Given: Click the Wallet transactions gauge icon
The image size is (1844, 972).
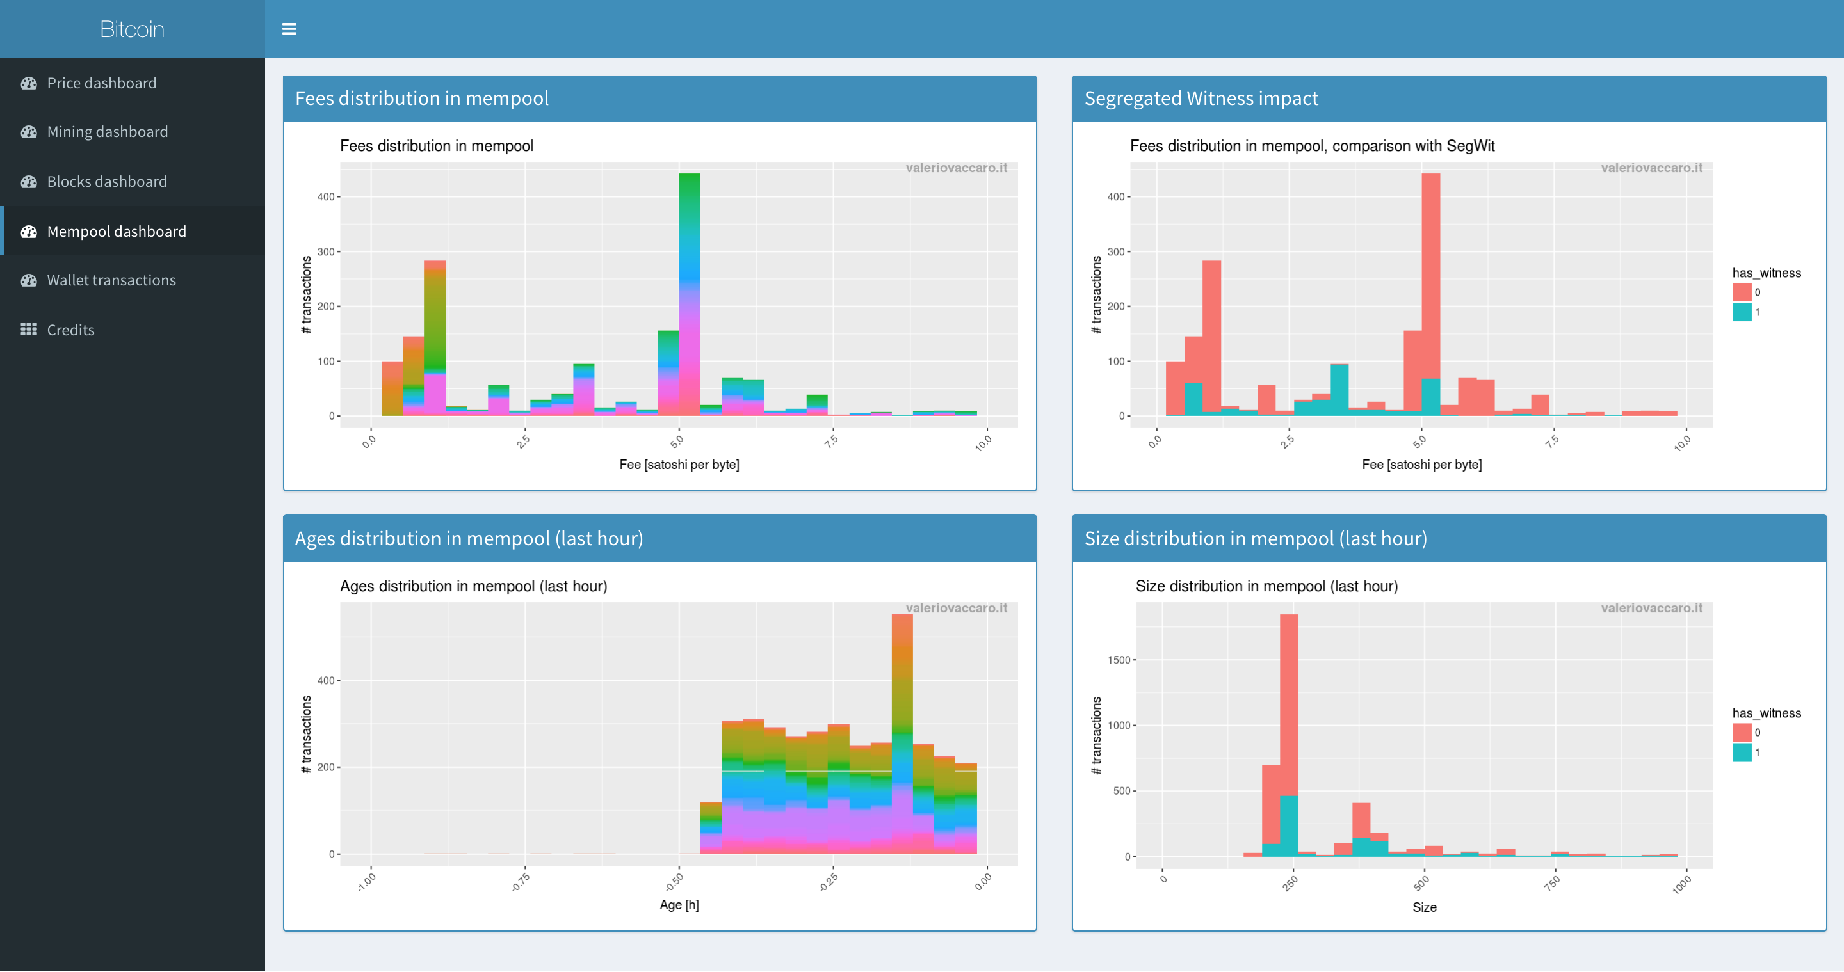Looking at the screenshot, I should [x=29, y=280].
